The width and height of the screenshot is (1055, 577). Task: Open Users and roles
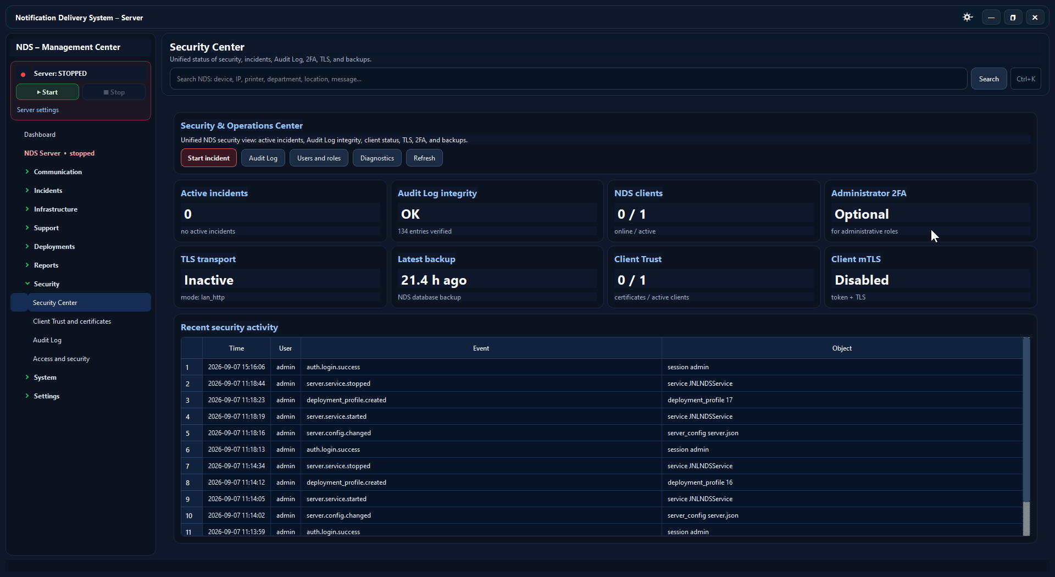click(x=319, y=158)
